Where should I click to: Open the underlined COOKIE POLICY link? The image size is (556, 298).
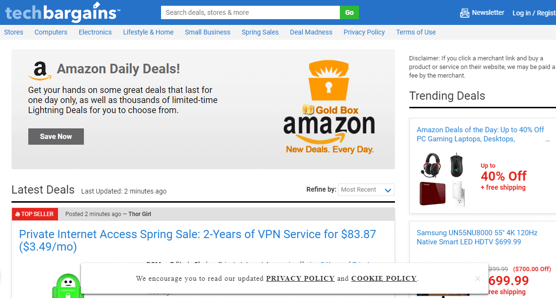384,278
